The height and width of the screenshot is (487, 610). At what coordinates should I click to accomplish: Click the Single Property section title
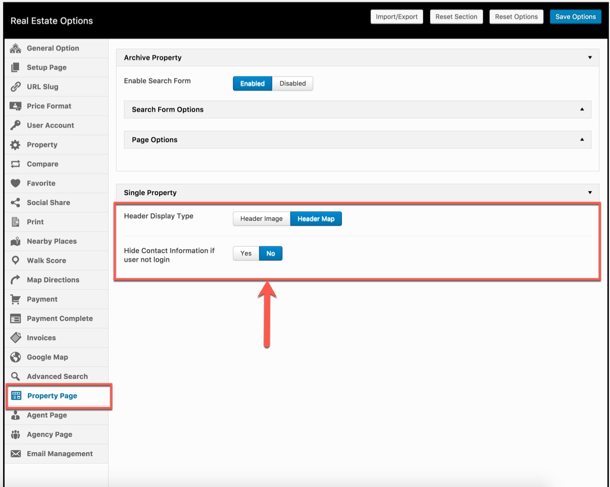[x=150, y=193]
